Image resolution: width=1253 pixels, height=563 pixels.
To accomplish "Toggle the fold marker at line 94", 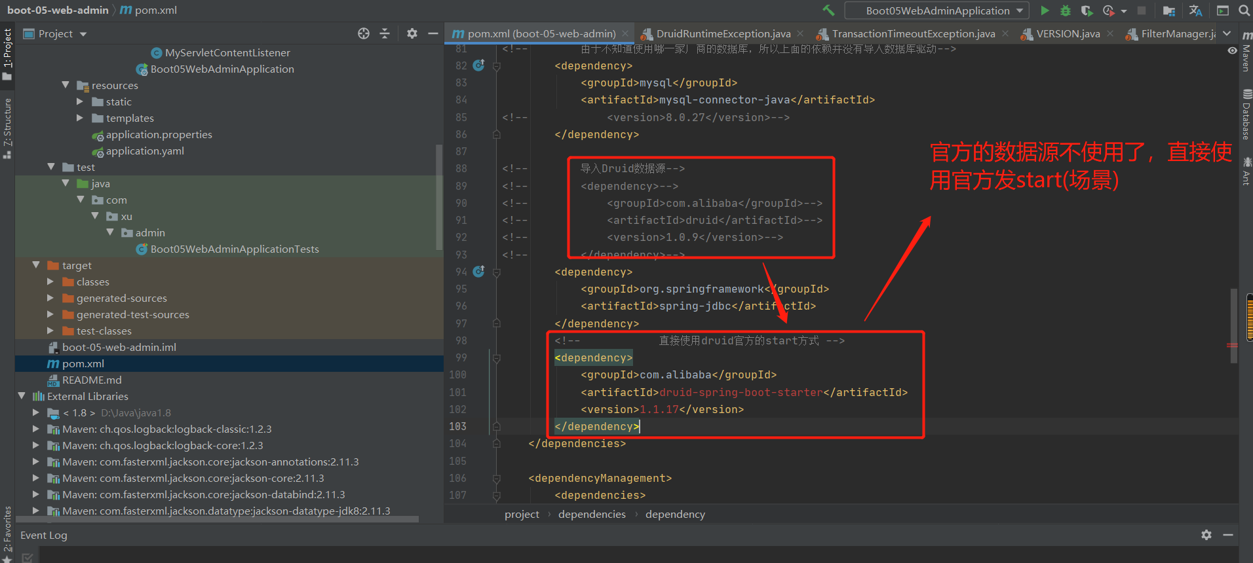I will tap(496, 272).
